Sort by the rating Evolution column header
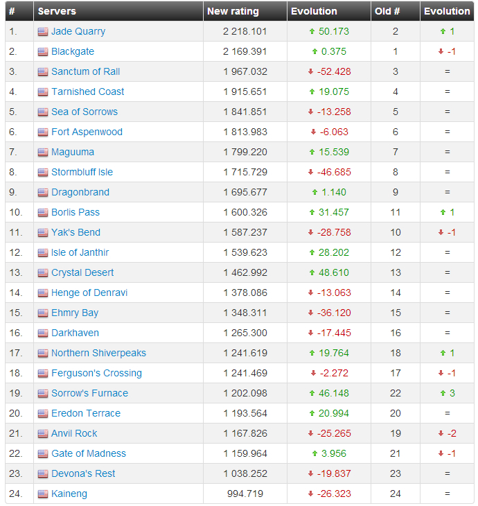Image resolution: width=478 pixels, height=506 pixels. [329, 11]
